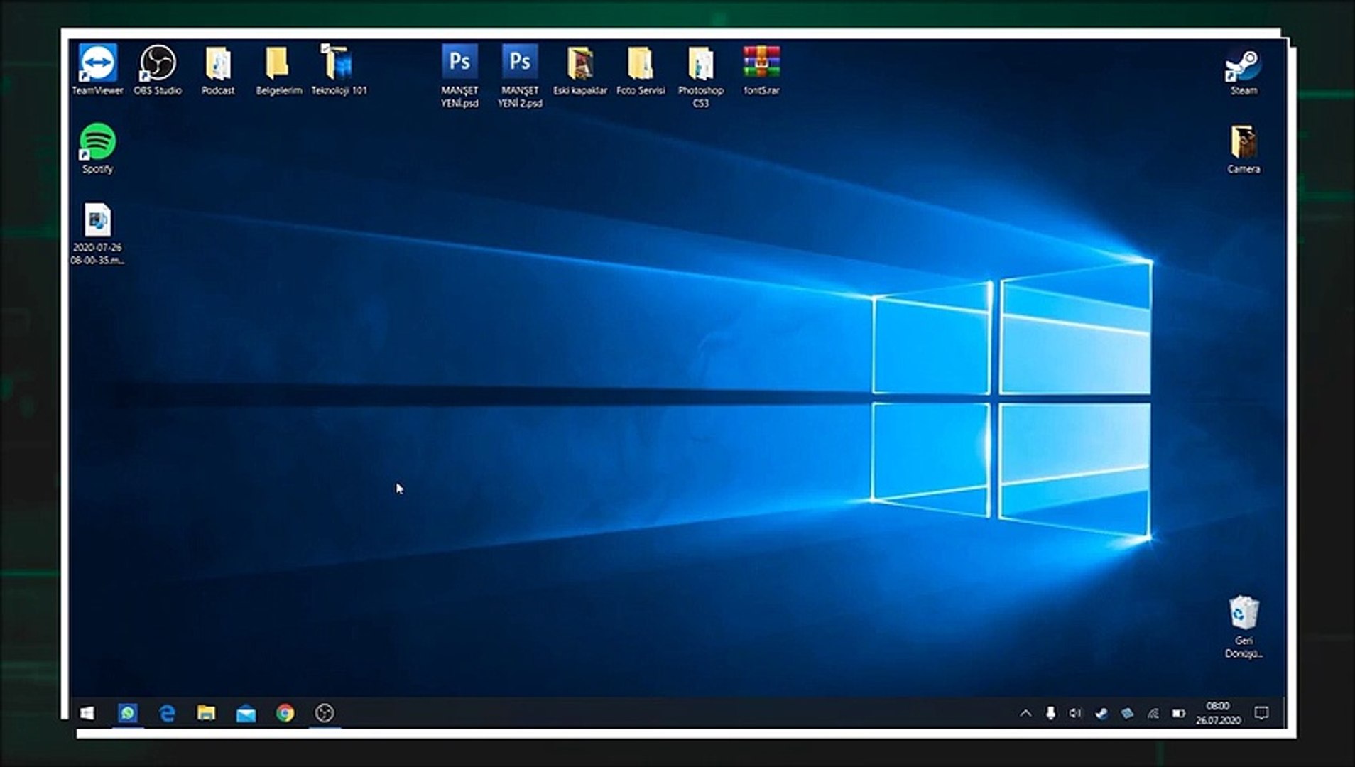Open the Wi-Fi network tray icon
Image resolution: width=1355 pixels, height=767 pixels.
(x=1153, y=713)
